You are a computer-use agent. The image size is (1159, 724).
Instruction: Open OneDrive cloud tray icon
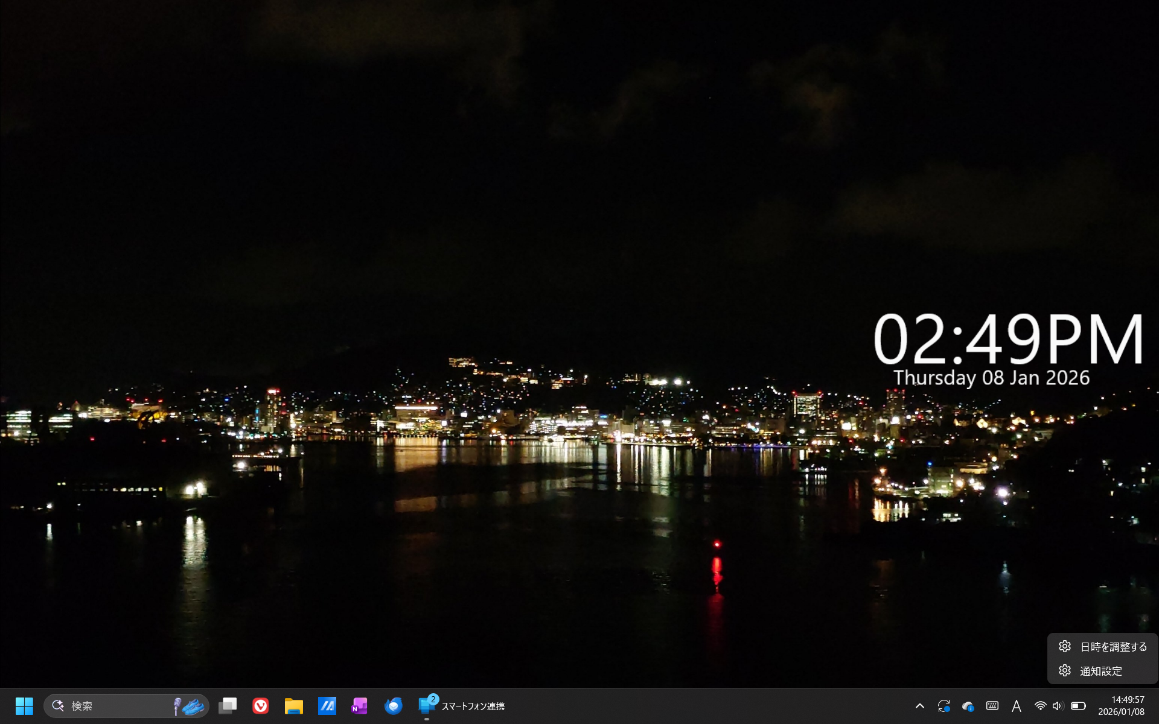coord(968,706)
